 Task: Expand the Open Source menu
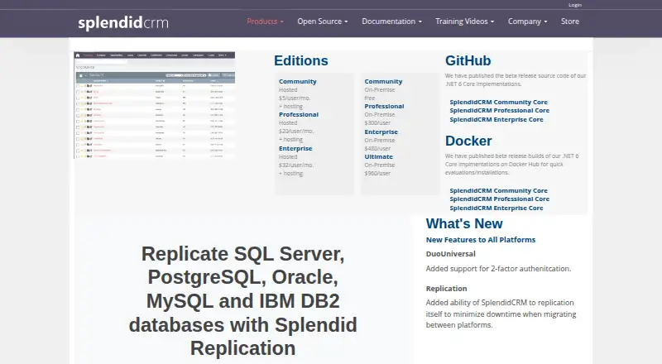tap(323, 22)
